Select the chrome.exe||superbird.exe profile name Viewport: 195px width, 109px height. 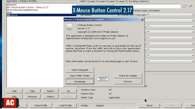pos(23,10)
